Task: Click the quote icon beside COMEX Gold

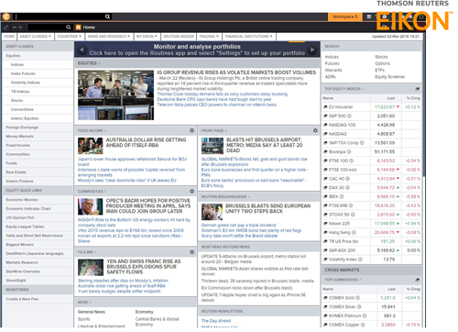Action: pos(325,298)
